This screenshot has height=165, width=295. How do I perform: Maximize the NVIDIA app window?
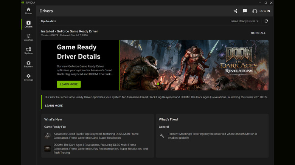265,3
